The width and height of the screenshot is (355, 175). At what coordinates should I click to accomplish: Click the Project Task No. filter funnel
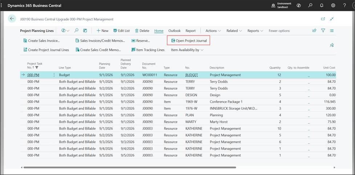click(37, 68)
